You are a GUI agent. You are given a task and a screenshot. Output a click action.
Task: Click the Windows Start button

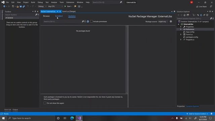point(3,118)
